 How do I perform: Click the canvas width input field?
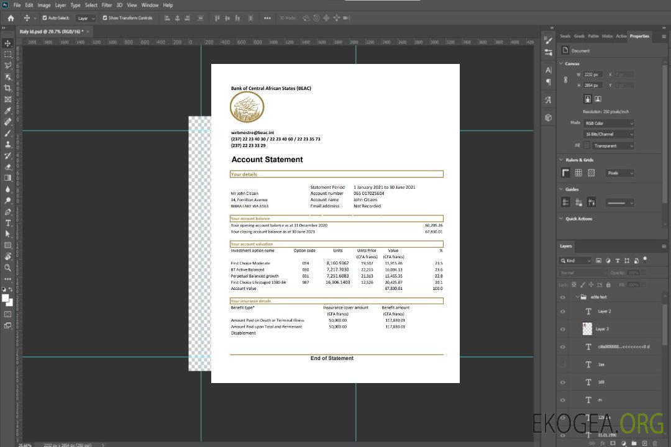[x=592, y=74]
